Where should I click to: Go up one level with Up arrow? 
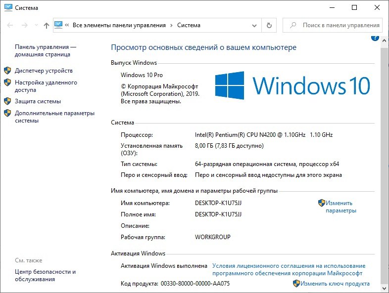pos(47,25)
